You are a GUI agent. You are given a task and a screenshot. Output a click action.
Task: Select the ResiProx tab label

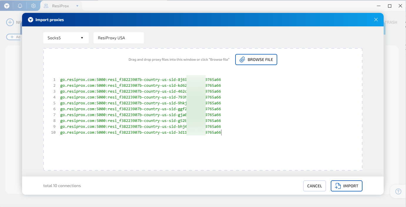pos(61,6)
